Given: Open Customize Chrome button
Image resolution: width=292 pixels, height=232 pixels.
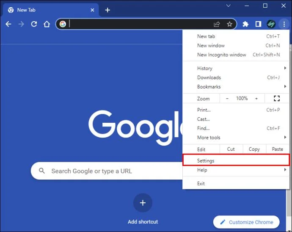Looking at the screenshot, I should coord(246,222).
